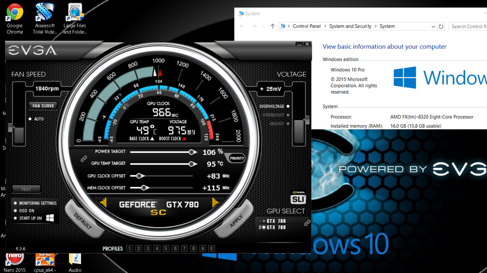Viewport: 487px width, 273px height.
Task: Click the SLI badge icon
Action: tap(298, 198)
